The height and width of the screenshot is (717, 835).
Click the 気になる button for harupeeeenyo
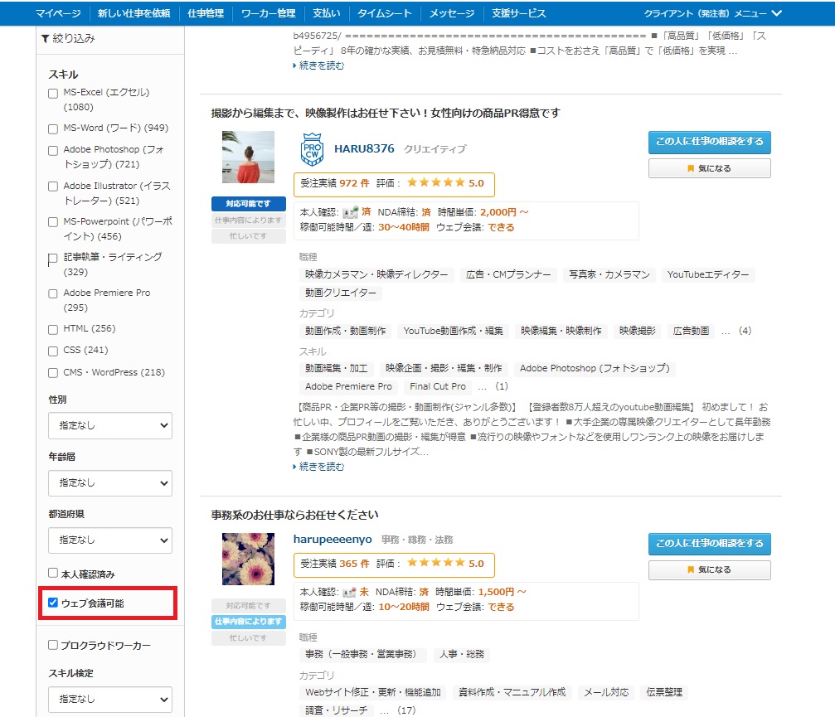(x=709, y=570)
